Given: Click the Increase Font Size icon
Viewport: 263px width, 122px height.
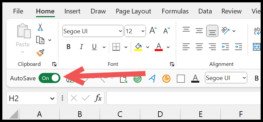Looking at the screenshot, I should (x=153, y=31).
